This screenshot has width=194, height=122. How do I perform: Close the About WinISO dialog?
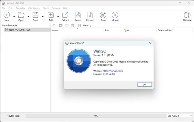coord(150,43)
